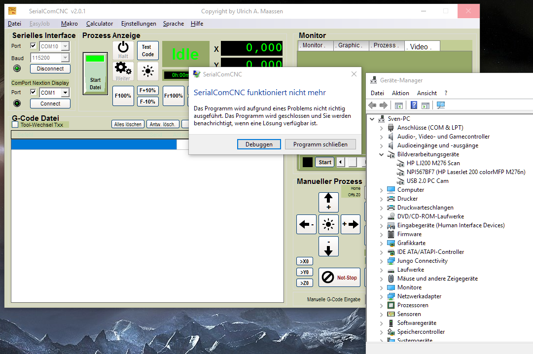533x354 pixels.
Task: Open the Datei menu in SerialComCNC
Action: pyautogui.click(x=14, y=24)
